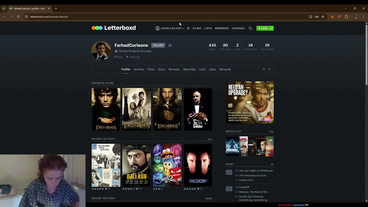Image resolution: width=368 pixels, height=207 pixels.
Task: Click the site information icon in address bar
Action: pos(26,17)
